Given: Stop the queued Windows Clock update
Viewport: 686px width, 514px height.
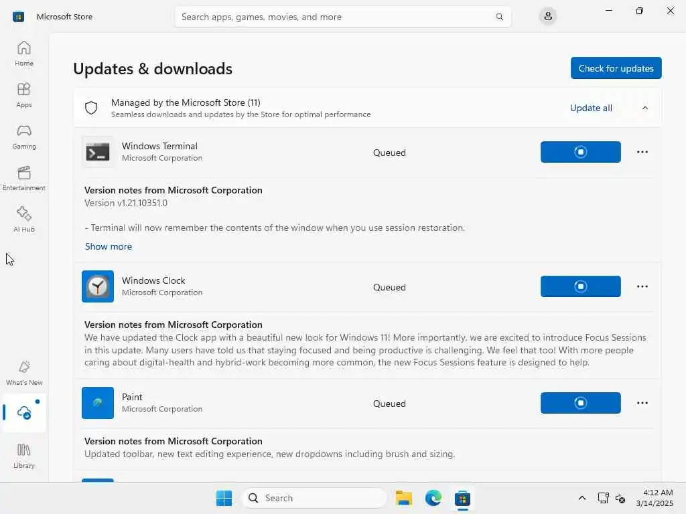Looking at the screenshot, I should [x=580, y=286].
